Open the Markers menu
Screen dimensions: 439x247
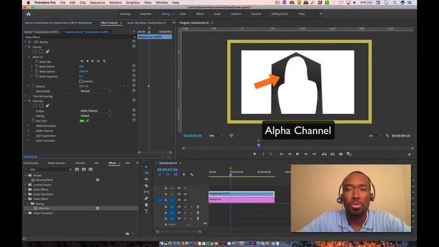pyautogui.click(x=115, y=3)
